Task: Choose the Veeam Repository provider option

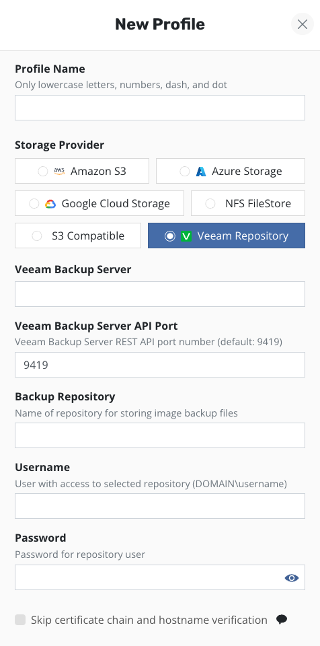Action: [x=227, y=236]
